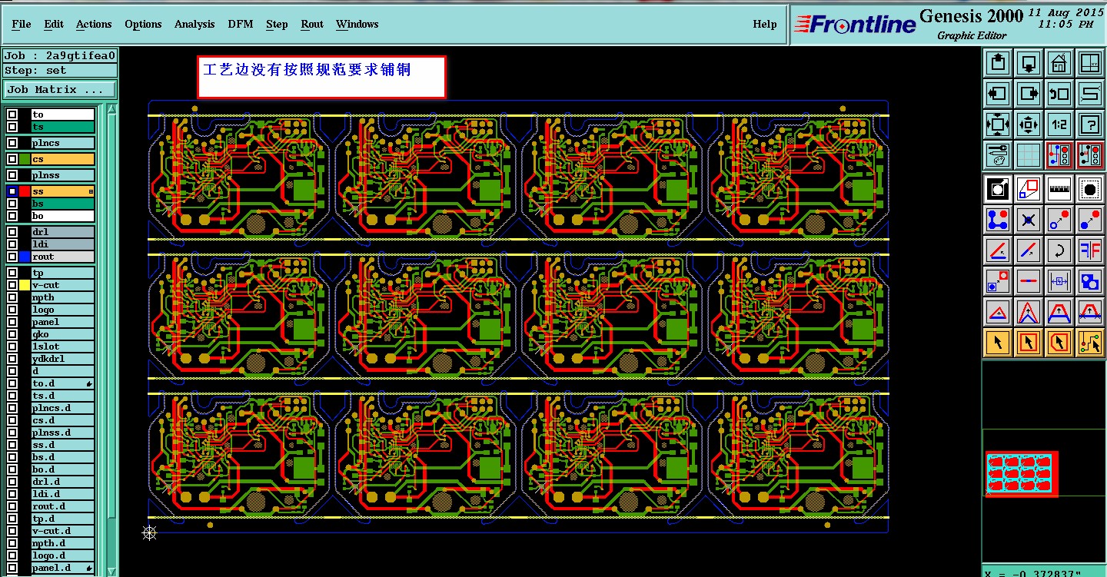Click the zoom out shrinking arrows icon
The image size is (1107, 577).
[1029, 124]
